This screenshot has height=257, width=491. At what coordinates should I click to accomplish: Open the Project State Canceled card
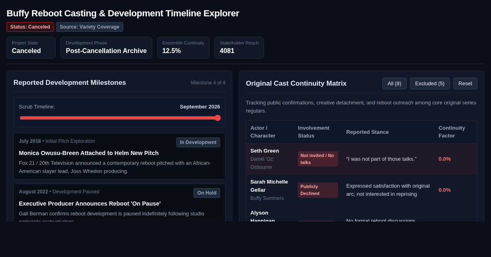[31, 48]
